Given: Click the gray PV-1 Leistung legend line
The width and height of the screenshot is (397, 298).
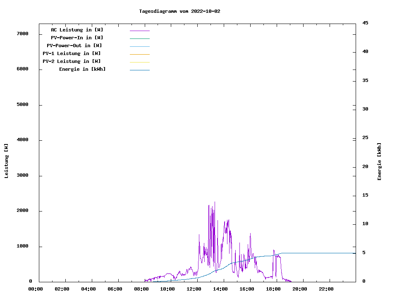Looking at the screenshot, I should point(139,54).
